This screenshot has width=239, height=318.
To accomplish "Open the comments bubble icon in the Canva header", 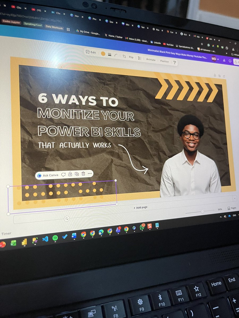I will (x=230, y=61).
